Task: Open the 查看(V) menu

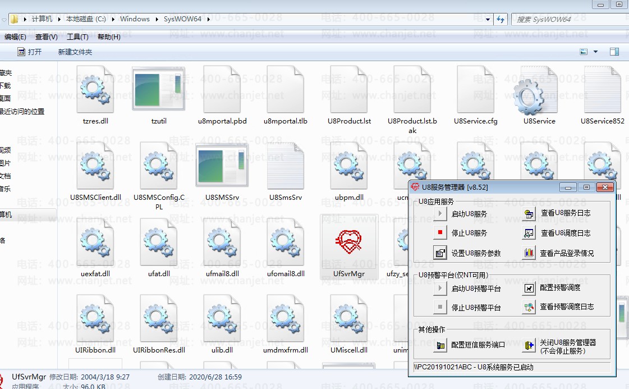Action: [x=46, y=37]
